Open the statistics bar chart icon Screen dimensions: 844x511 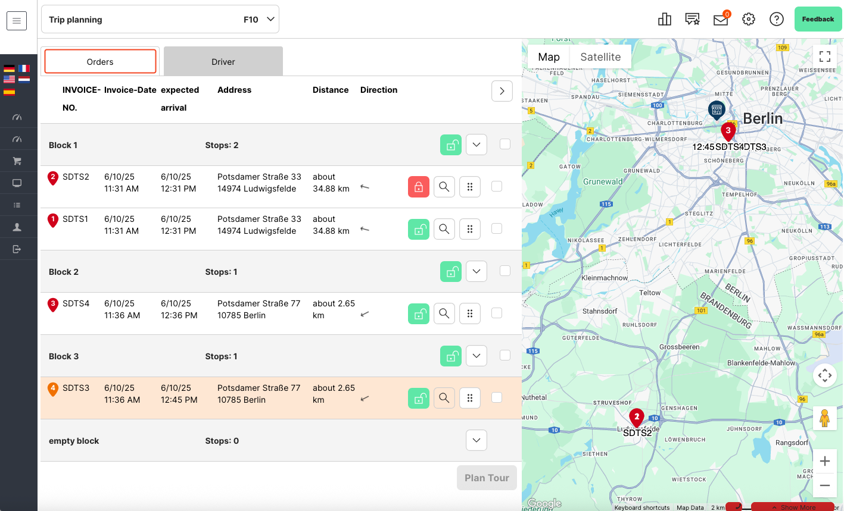[665, 19]
